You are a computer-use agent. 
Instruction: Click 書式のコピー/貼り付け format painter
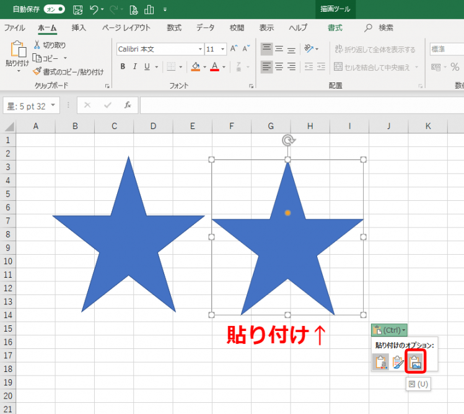coord(68,72)
